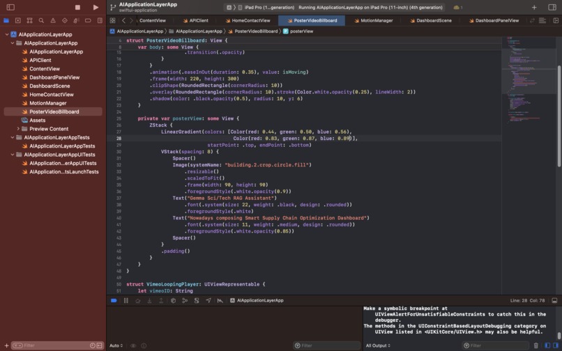Add an editor split on right

tap(555, 20)
